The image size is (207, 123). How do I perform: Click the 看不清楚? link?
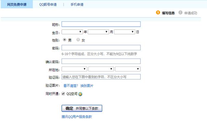71,86
